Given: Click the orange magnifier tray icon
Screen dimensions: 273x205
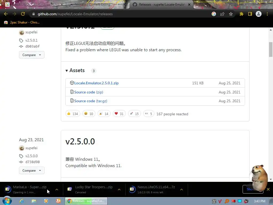Looking at the screenshot, I should pyautogui.click(x=227, y=201).
